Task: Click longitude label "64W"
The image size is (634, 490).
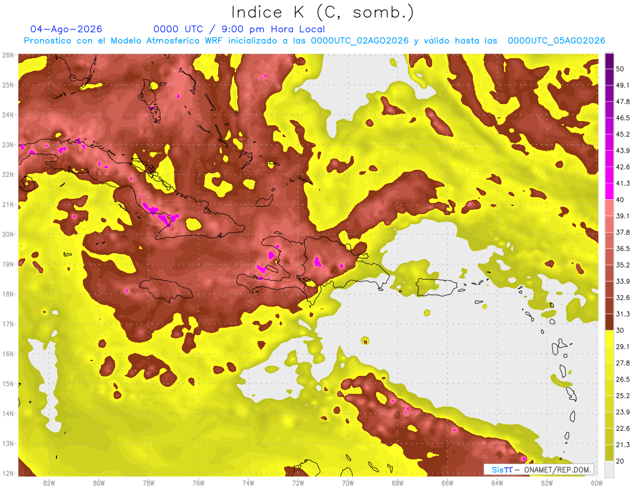Action: [497, 483]
